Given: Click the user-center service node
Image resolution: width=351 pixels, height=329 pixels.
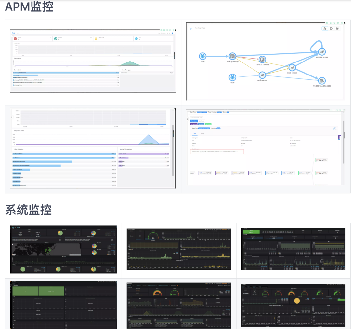Looking at the screenshot, I should point(292,67).
